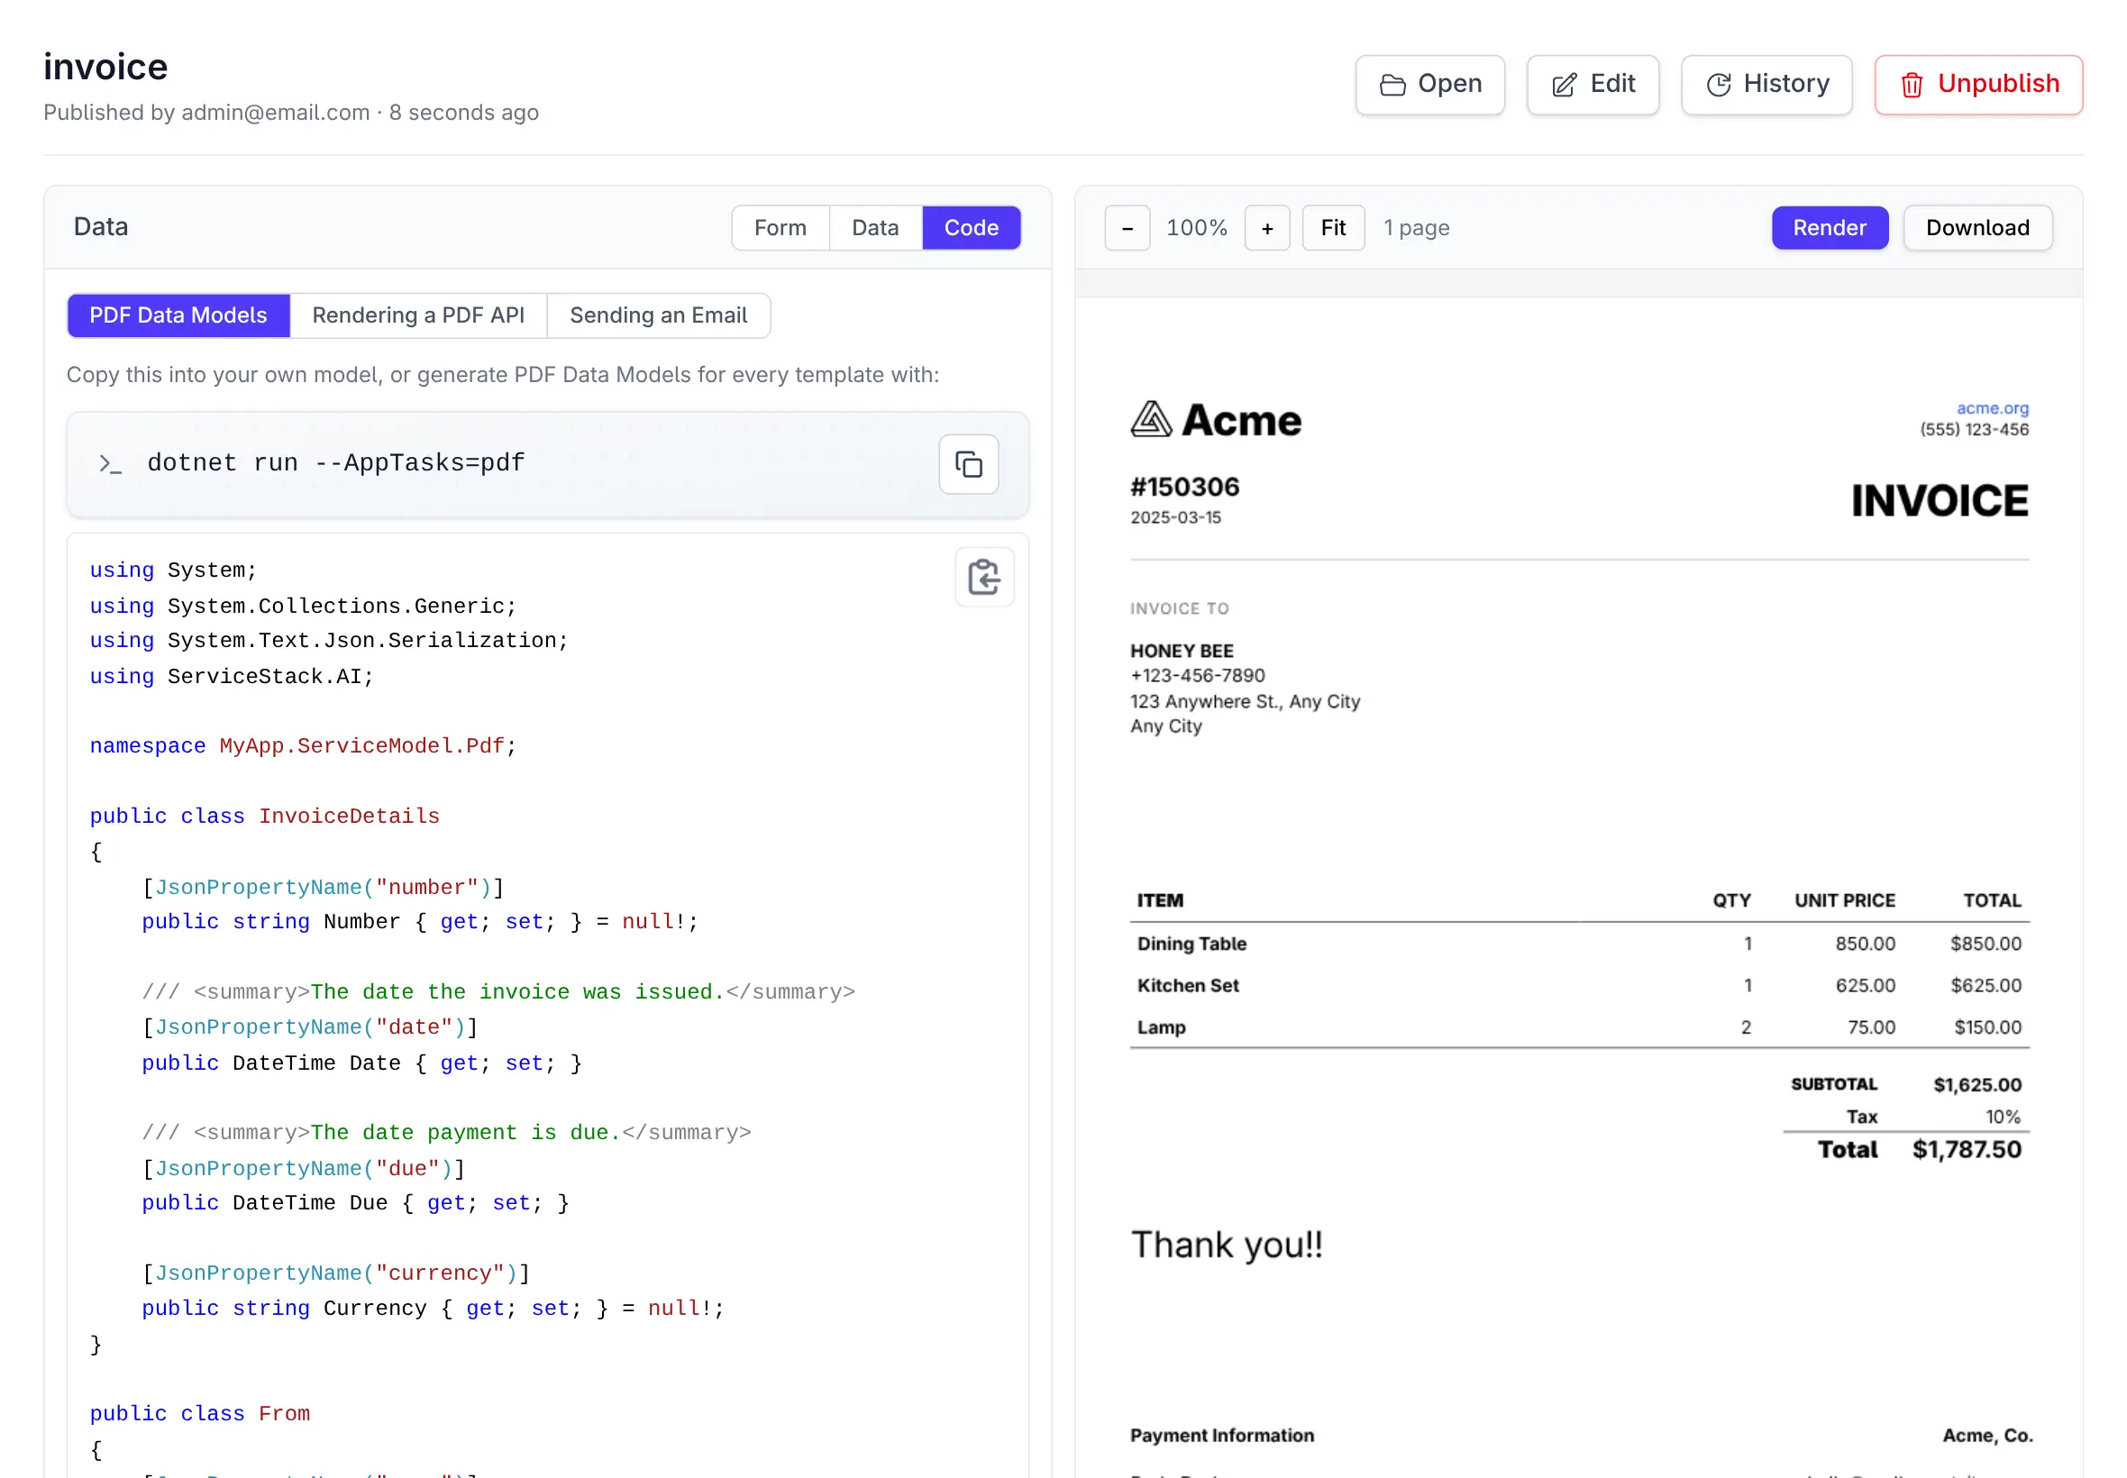Switch to the Data view tab
This screenshot has width=2127, height=1478.
pyautogui.click(x=875, y=228)
